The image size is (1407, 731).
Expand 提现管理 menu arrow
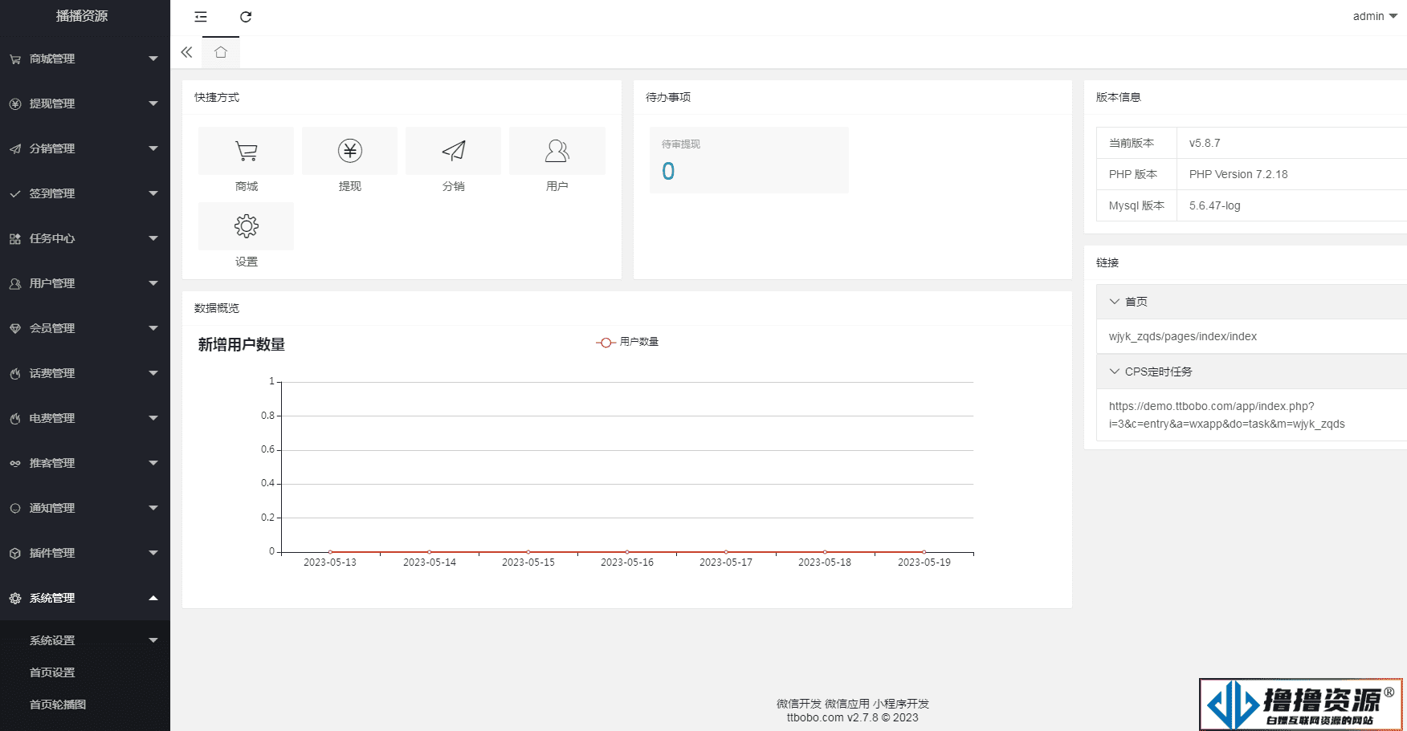coord(153,104)
